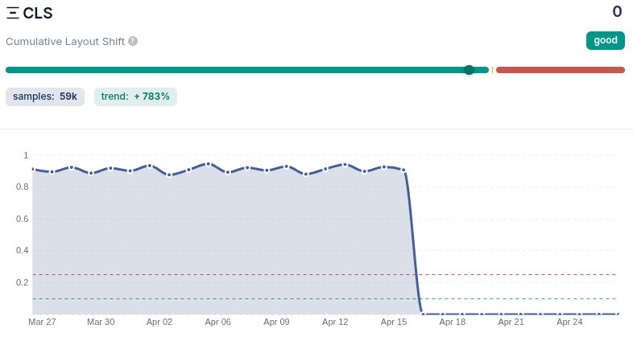Click the Apr 18 label on the x-axis

tap(453, 322)
